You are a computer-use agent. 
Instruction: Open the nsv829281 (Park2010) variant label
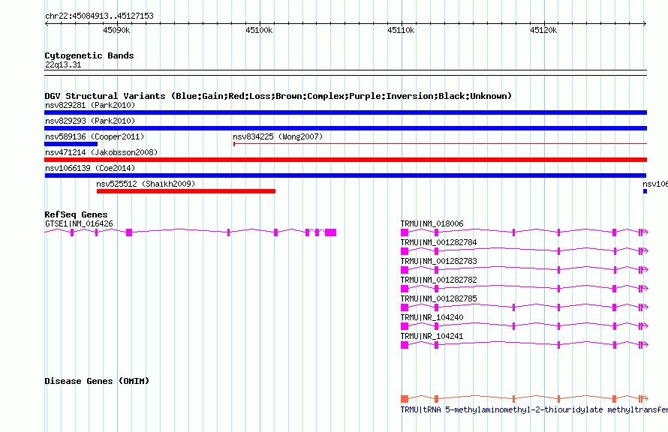(x=90, y=105)
